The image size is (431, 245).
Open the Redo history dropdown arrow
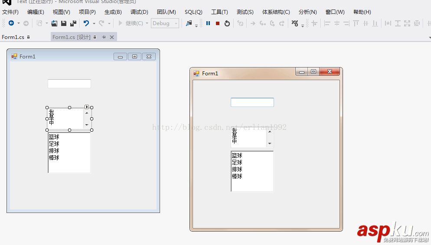click(109, 23)
